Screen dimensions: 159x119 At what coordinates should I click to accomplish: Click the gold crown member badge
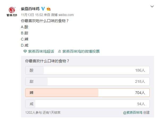[49, 9]
